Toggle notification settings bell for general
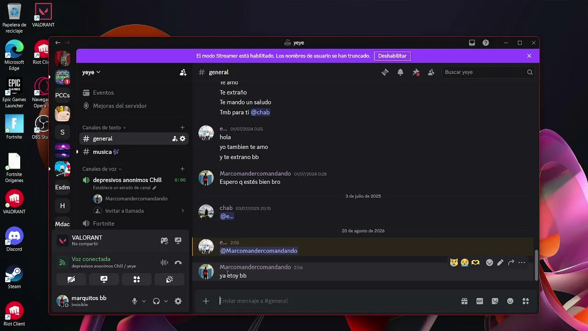Screen dimensions: 588x331 tap(401, 72)
